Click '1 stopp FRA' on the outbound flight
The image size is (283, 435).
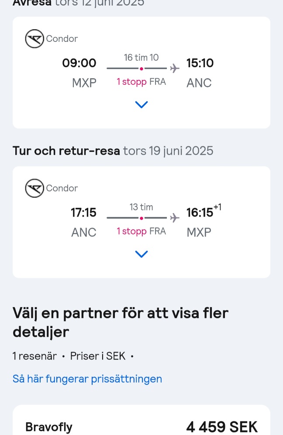(x=141, y=82)
